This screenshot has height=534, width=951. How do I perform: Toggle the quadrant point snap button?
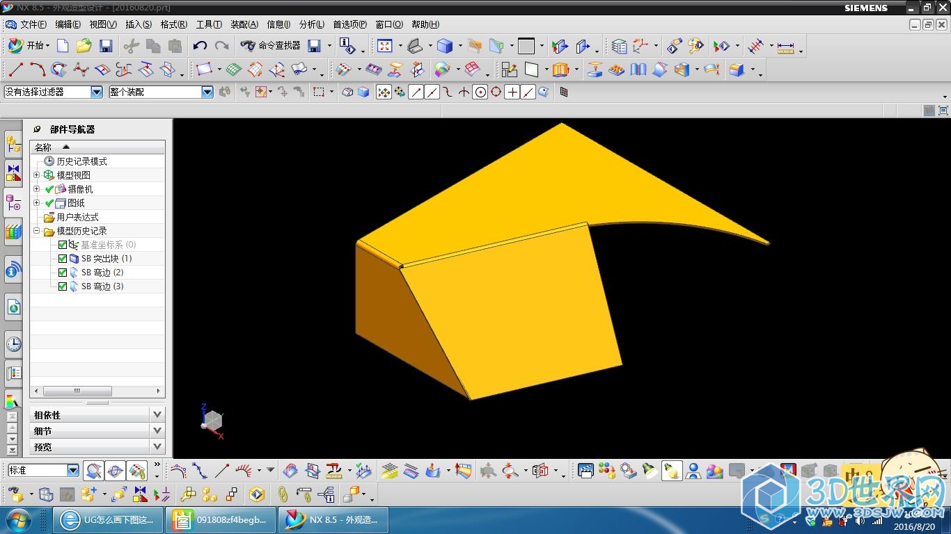point(496,92)
